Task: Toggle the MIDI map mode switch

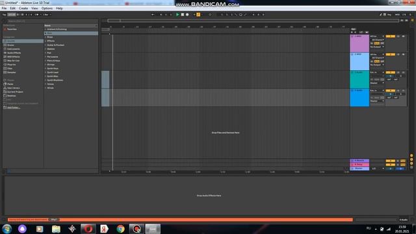Action: [x=397, y=14]
